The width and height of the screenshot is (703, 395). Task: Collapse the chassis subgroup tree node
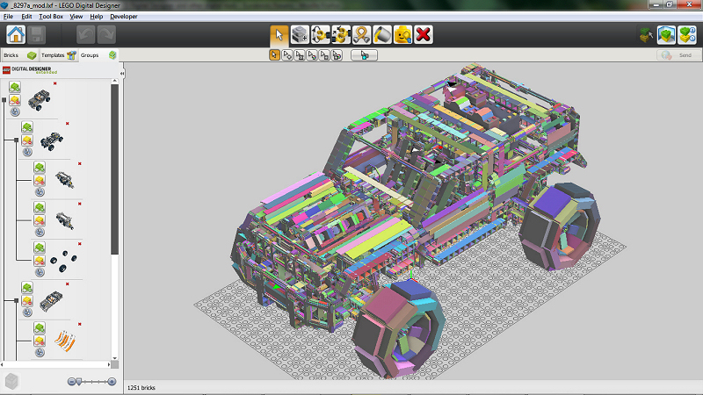[x=17, y=140]
